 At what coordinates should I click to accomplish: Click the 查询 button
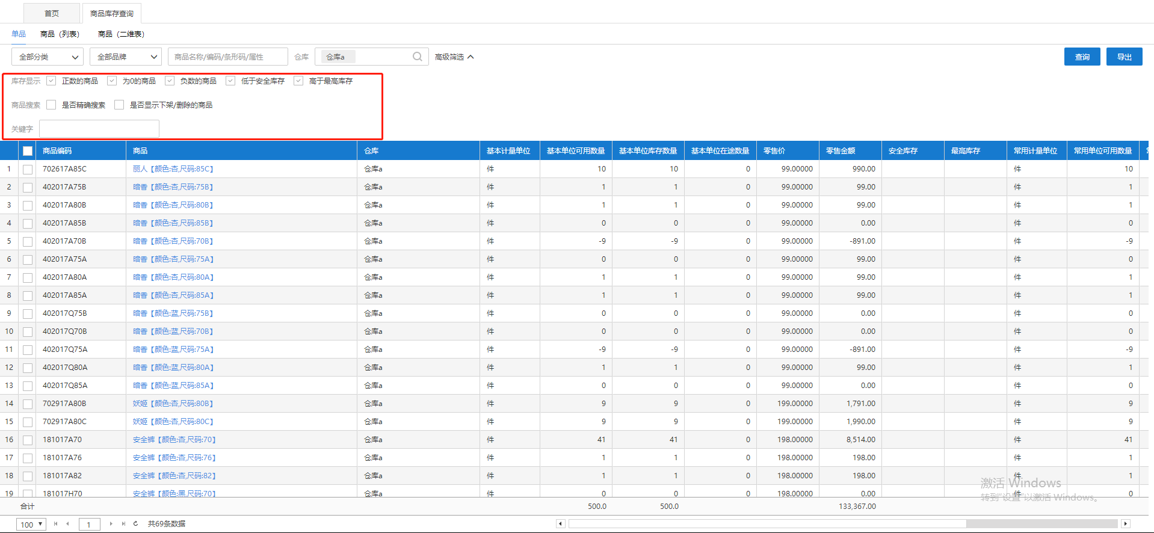[1082, 57]
